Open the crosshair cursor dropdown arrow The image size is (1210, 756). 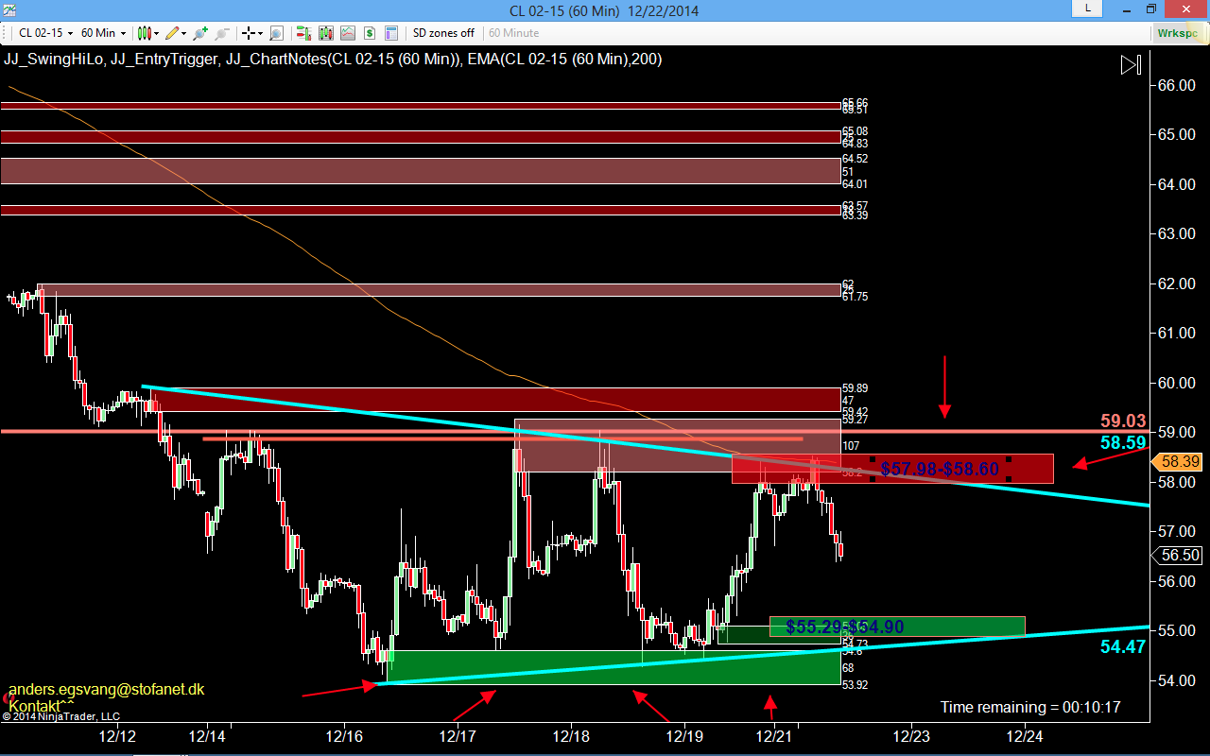pyautogui.click(x=260, y=33)
